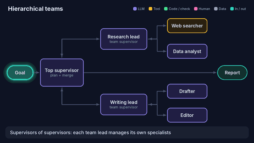Click the purple LLM legend swatch

[135, 9]
